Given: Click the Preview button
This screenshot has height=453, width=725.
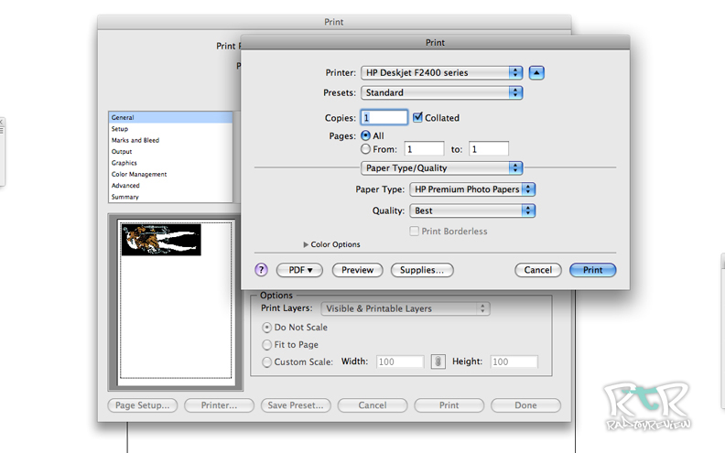Looking at the screenshot, I should (357, 270).
